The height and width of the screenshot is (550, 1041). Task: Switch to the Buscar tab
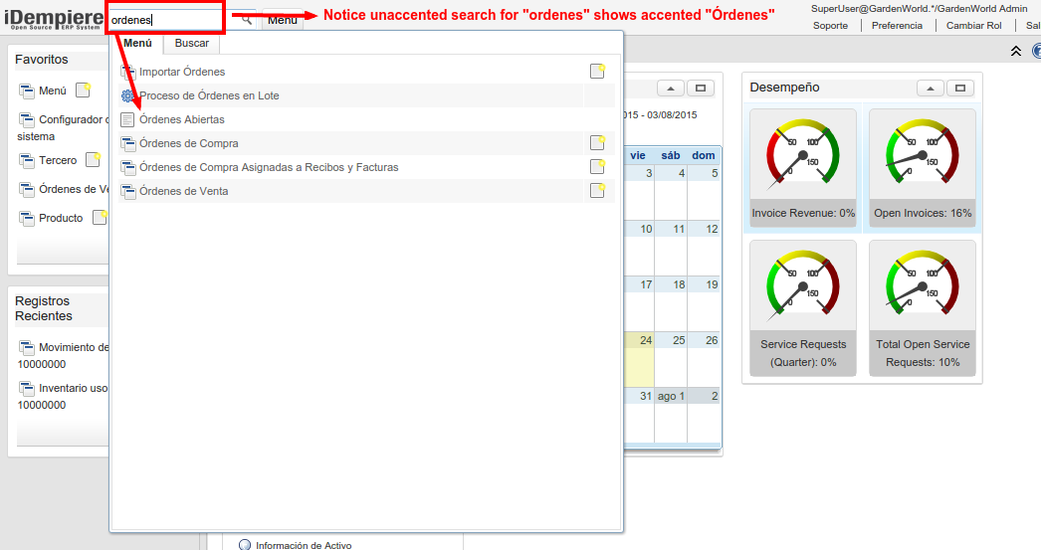[x=191, y=44]
